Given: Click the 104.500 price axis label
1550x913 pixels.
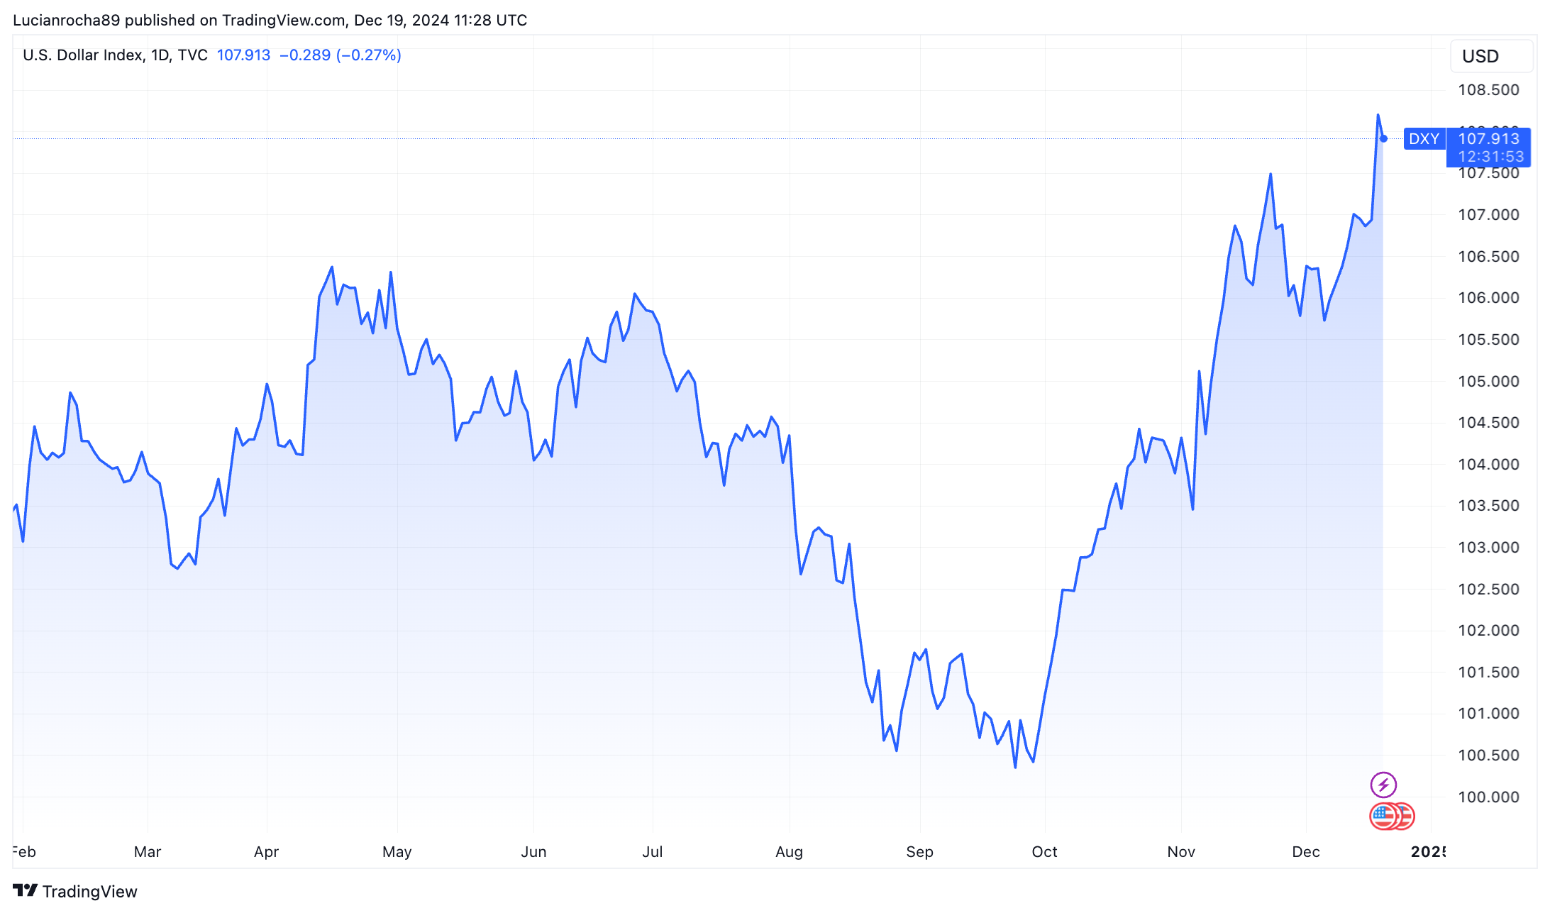Looking at the screenshot, I should (x=1488, y=423).
